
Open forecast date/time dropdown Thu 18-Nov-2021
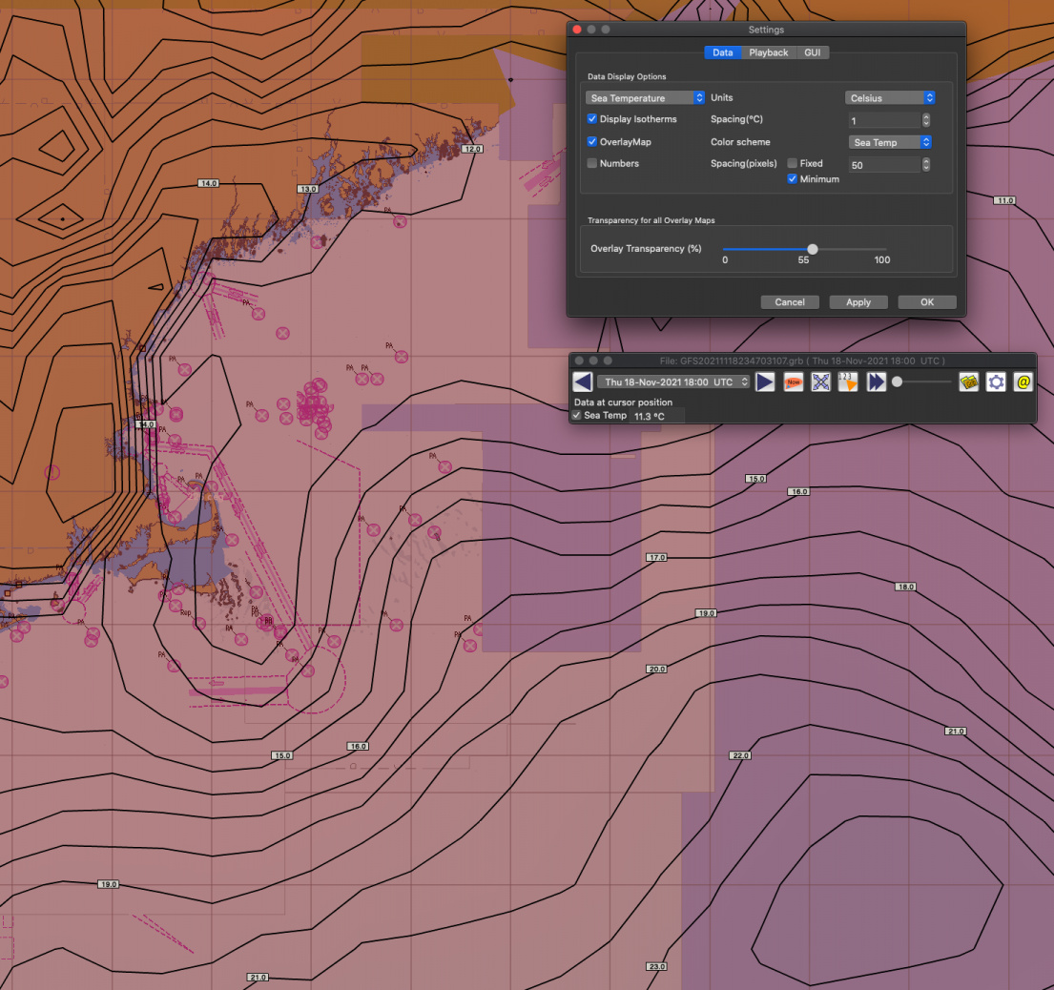674,382
